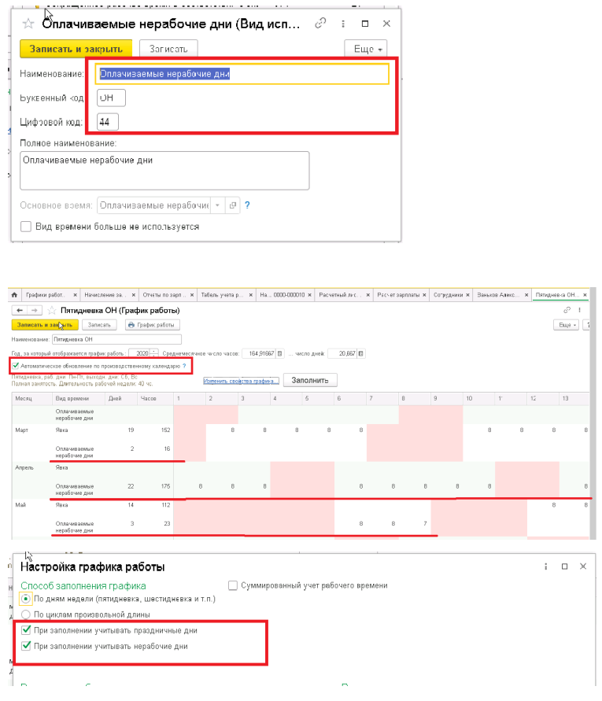The image size is (602, 701).
Task: Open the three-dot menu in the top dialog
Action: (342, 24)
